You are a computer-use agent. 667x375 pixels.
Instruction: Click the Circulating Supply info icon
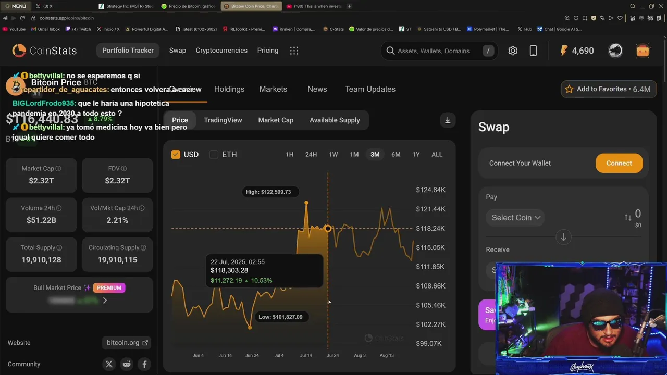click(143, 248)
